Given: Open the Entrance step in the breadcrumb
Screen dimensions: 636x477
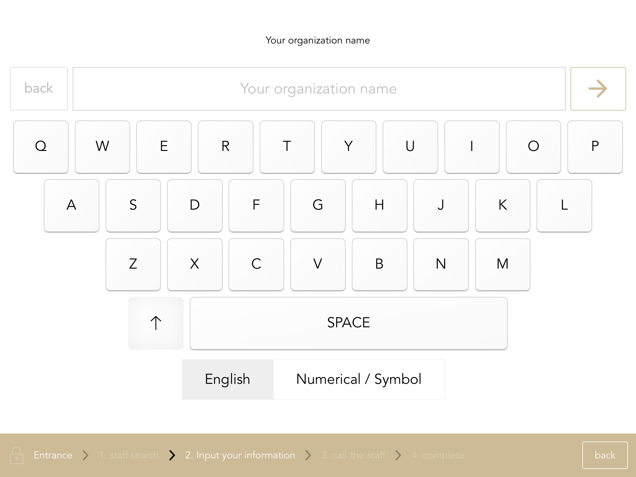Looking at the screenshot, I should (53, 455).
